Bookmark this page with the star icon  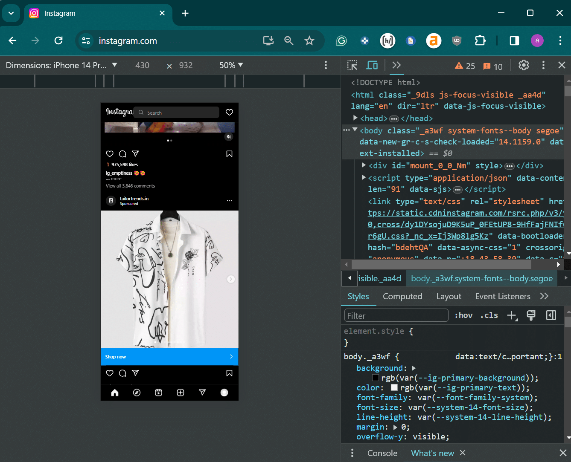click(x=309, y=40)
